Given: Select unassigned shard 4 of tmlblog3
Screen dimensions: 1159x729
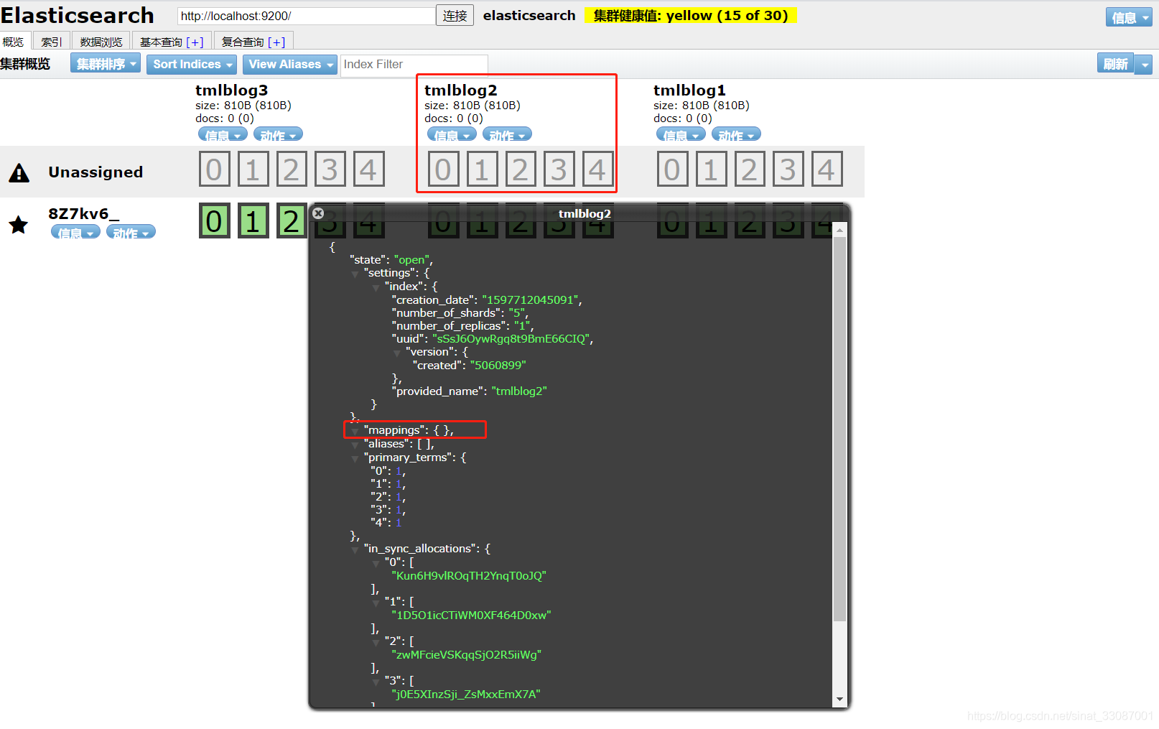Looking at the screenshot, I should coord(368,170).
